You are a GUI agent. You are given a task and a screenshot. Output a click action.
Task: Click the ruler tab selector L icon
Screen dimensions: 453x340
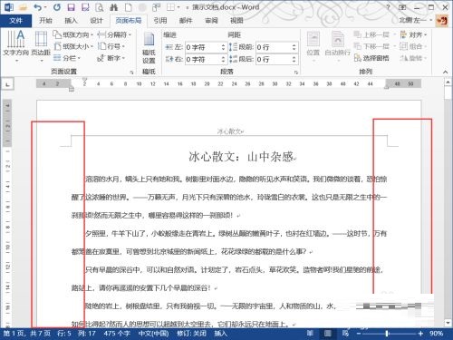pos(7,84)
